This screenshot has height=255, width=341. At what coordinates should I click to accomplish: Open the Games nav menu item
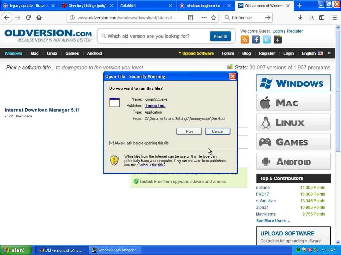72,53
